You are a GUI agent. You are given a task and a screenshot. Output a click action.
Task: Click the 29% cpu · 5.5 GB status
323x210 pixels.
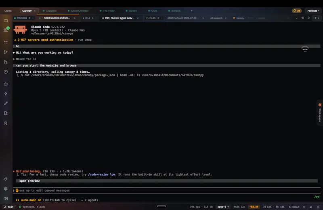pos(201,207)
